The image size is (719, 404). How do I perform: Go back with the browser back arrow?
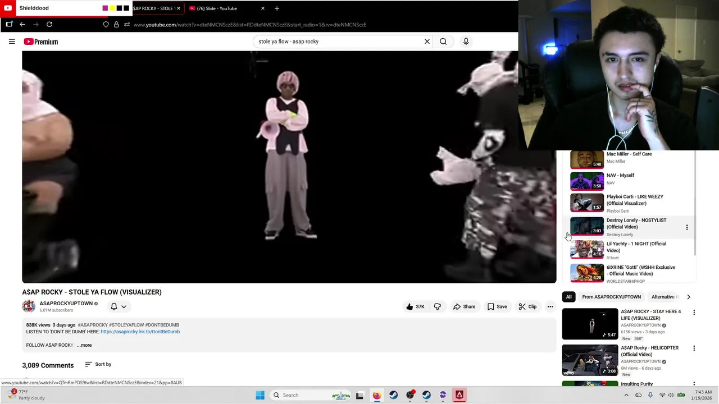point(22,25)
